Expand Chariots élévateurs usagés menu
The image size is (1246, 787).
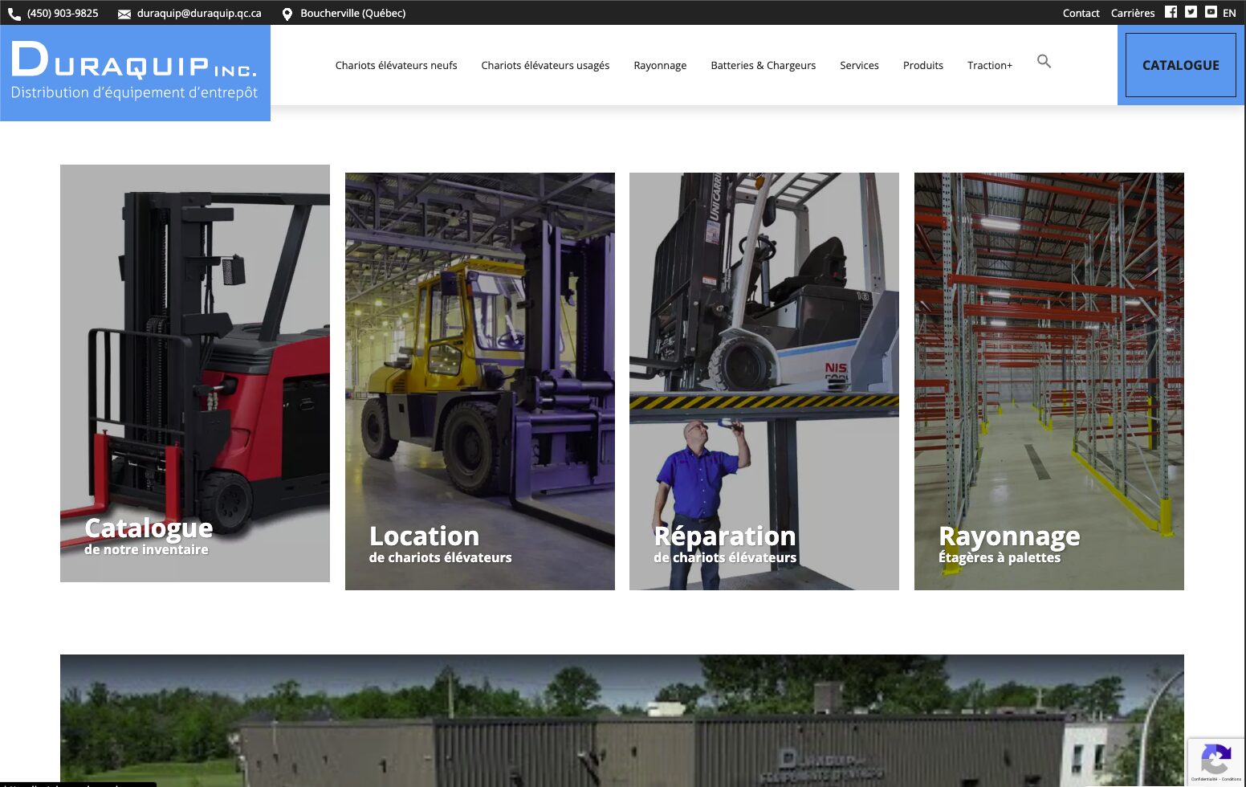click(x=545, y=66)
